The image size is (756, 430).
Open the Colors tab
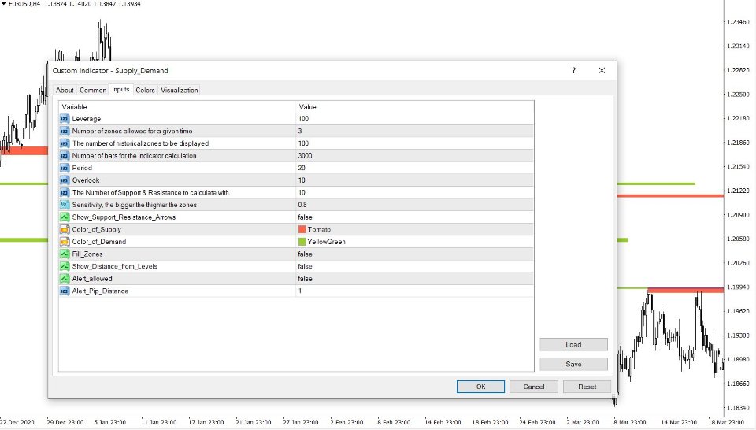click(x=145, y=90)
